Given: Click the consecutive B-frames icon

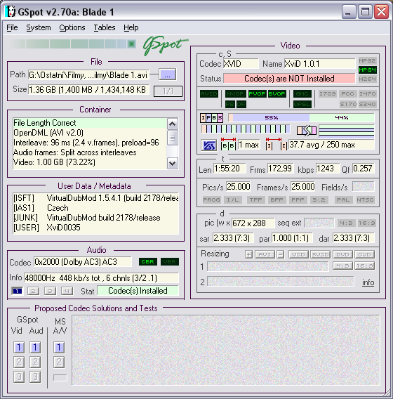Looking at the screenshot, I should click(x=228, y=144).
